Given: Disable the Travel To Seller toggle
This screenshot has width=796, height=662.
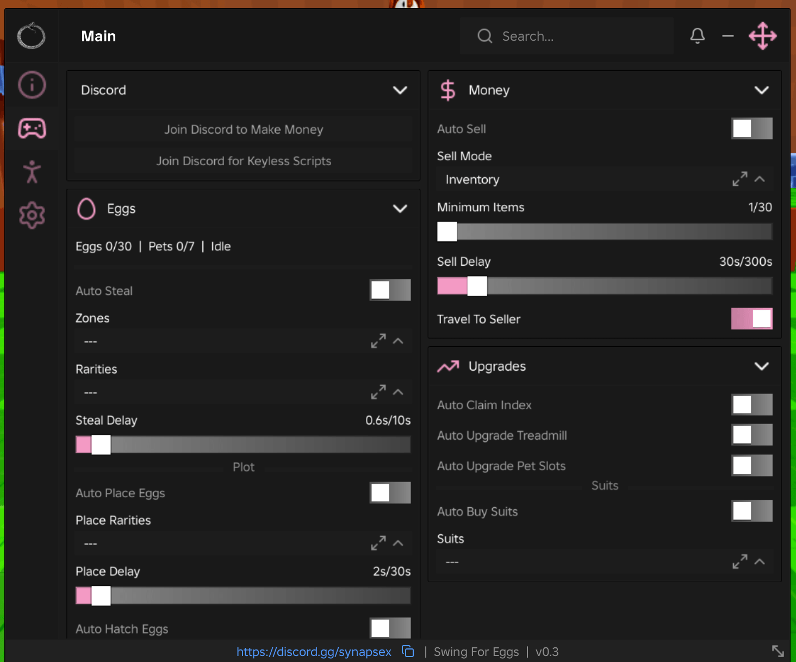Looking at the screenshot, I should point(752,318).
